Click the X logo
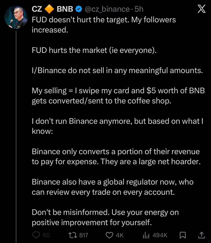 (x=201, y=9)
